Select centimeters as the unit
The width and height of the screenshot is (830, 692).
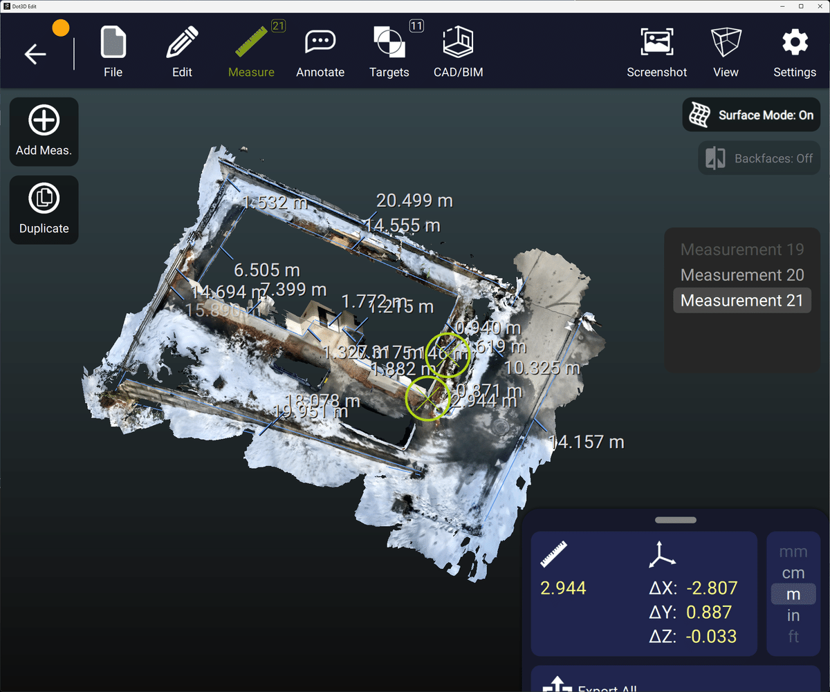tap(793, 572)
